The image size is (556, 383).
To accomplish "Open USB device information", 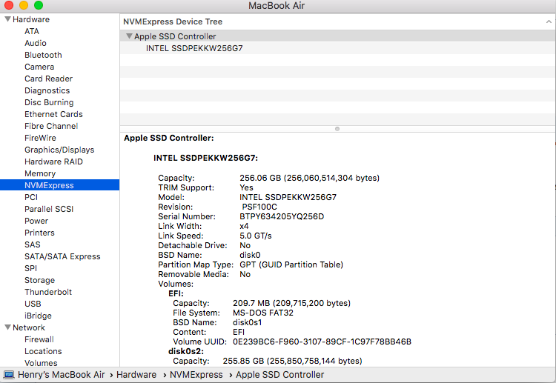I will tap(33, 304).
